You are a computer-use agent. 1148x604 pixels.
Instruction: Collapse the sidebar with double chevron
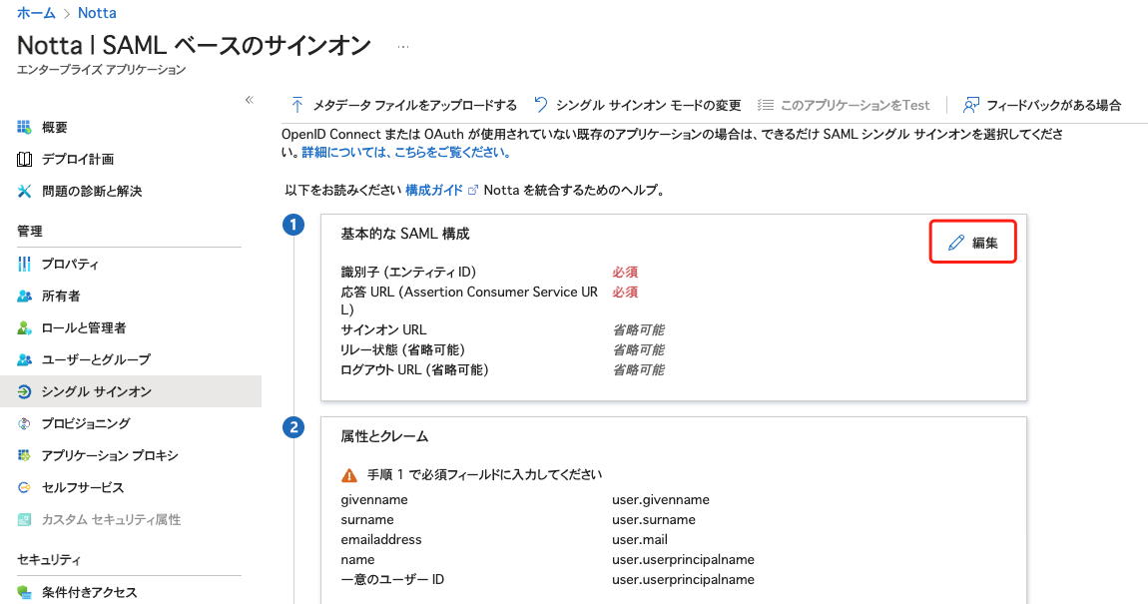[x=249, y=100]
